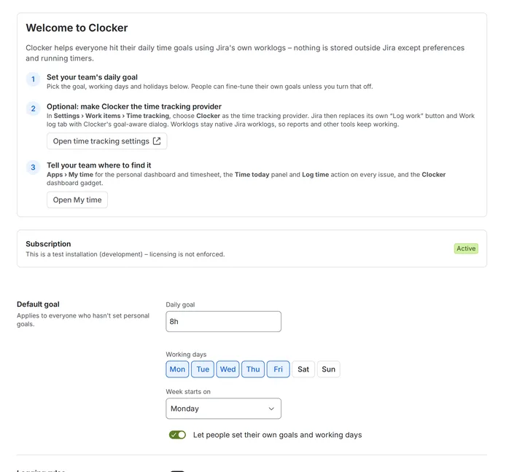This screenshot has height=472, width=525.
Task: Enable Sat as a working day
Action: point(303,369)
